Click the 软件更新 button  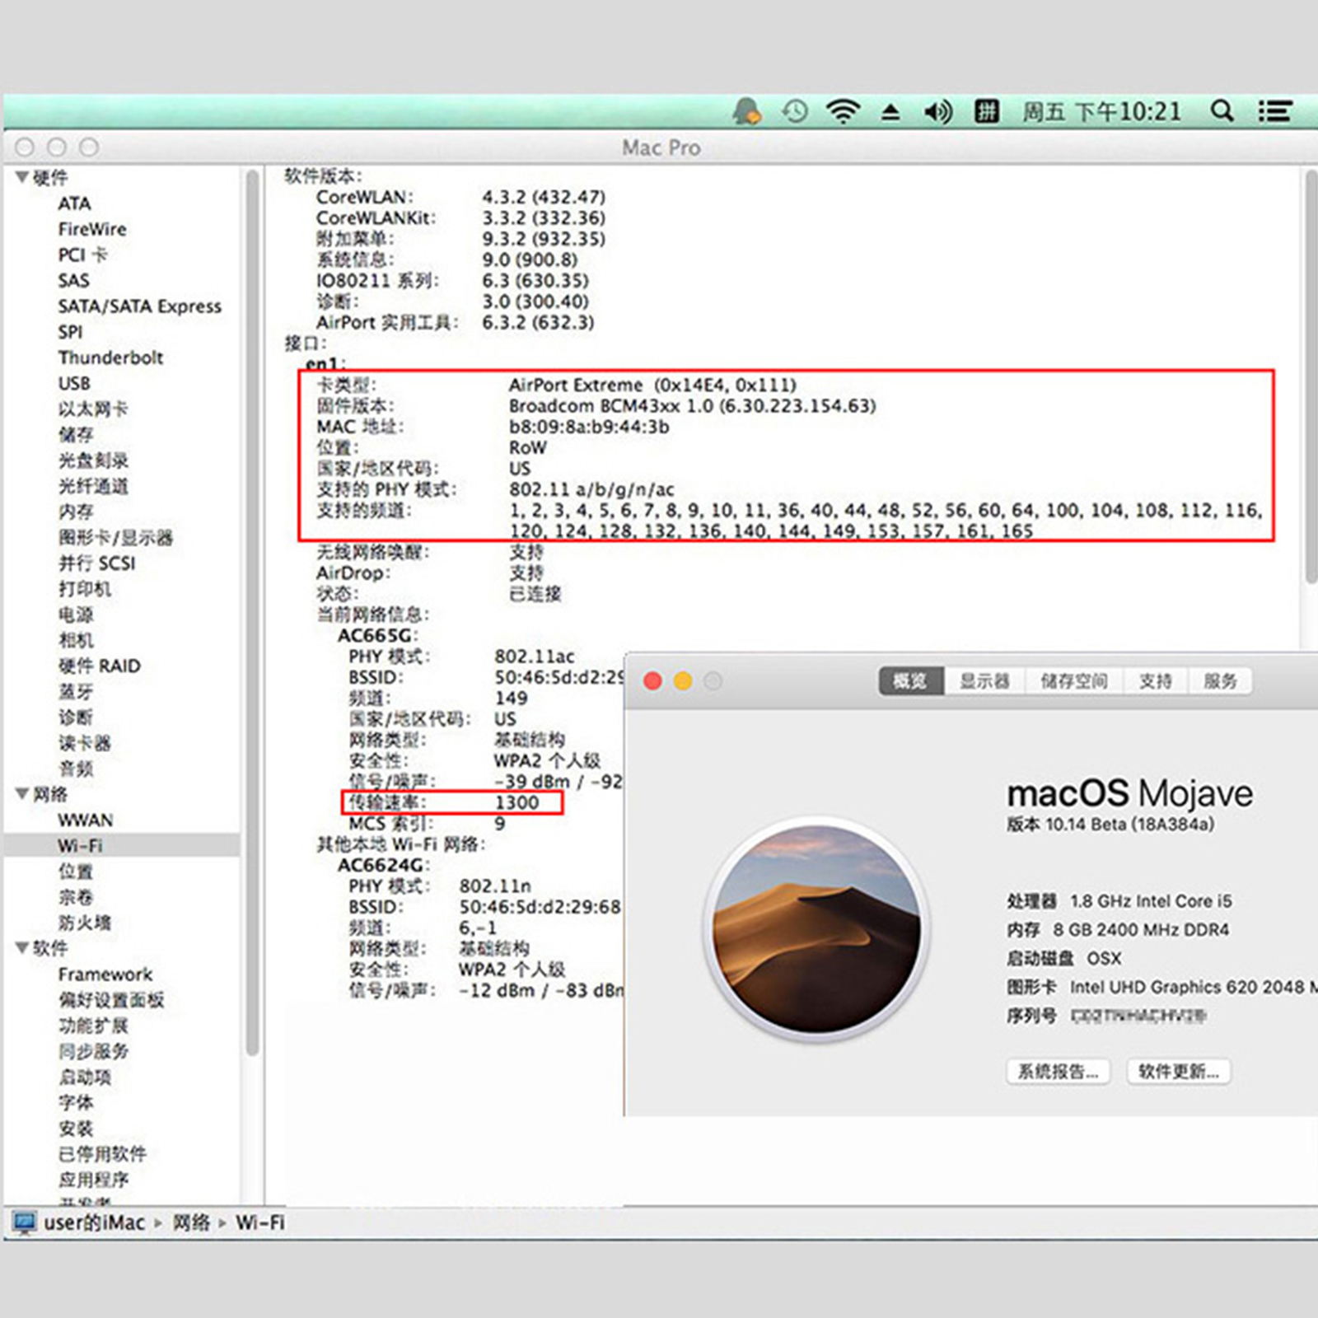1178,1072
